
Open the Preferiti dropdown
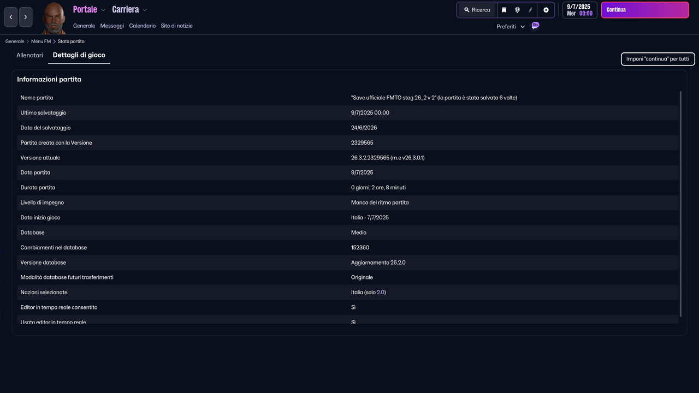[511, 26]
